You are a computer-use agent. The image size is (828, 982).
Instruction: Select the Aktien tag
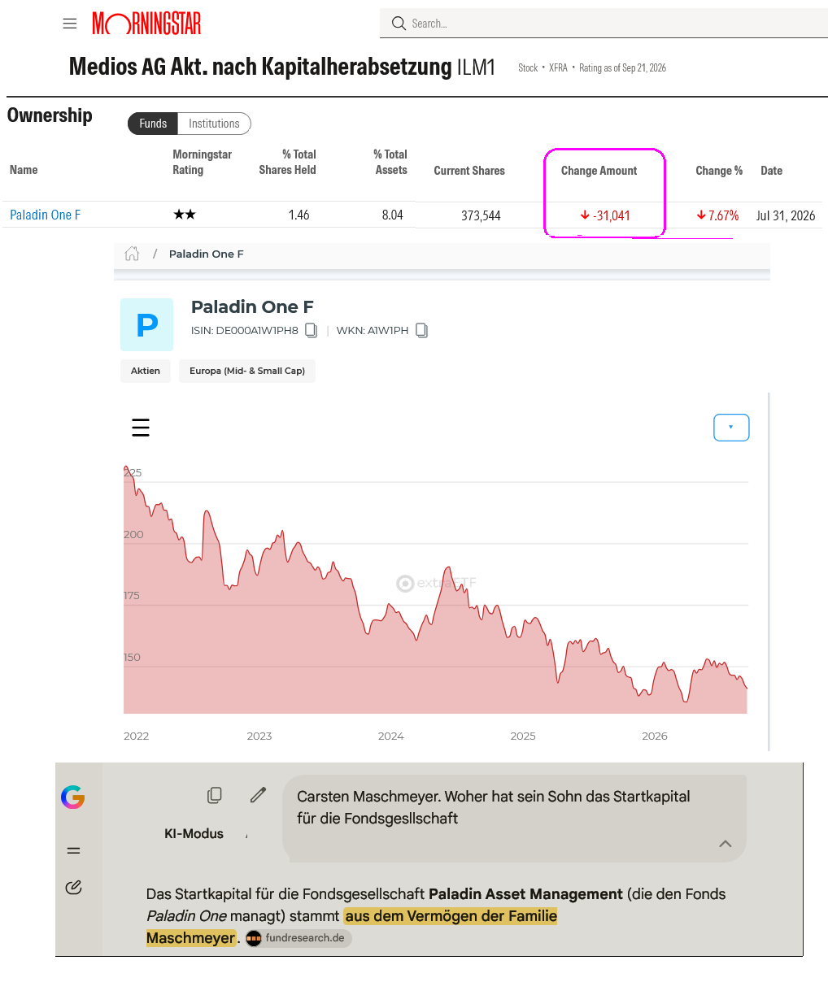146,371
